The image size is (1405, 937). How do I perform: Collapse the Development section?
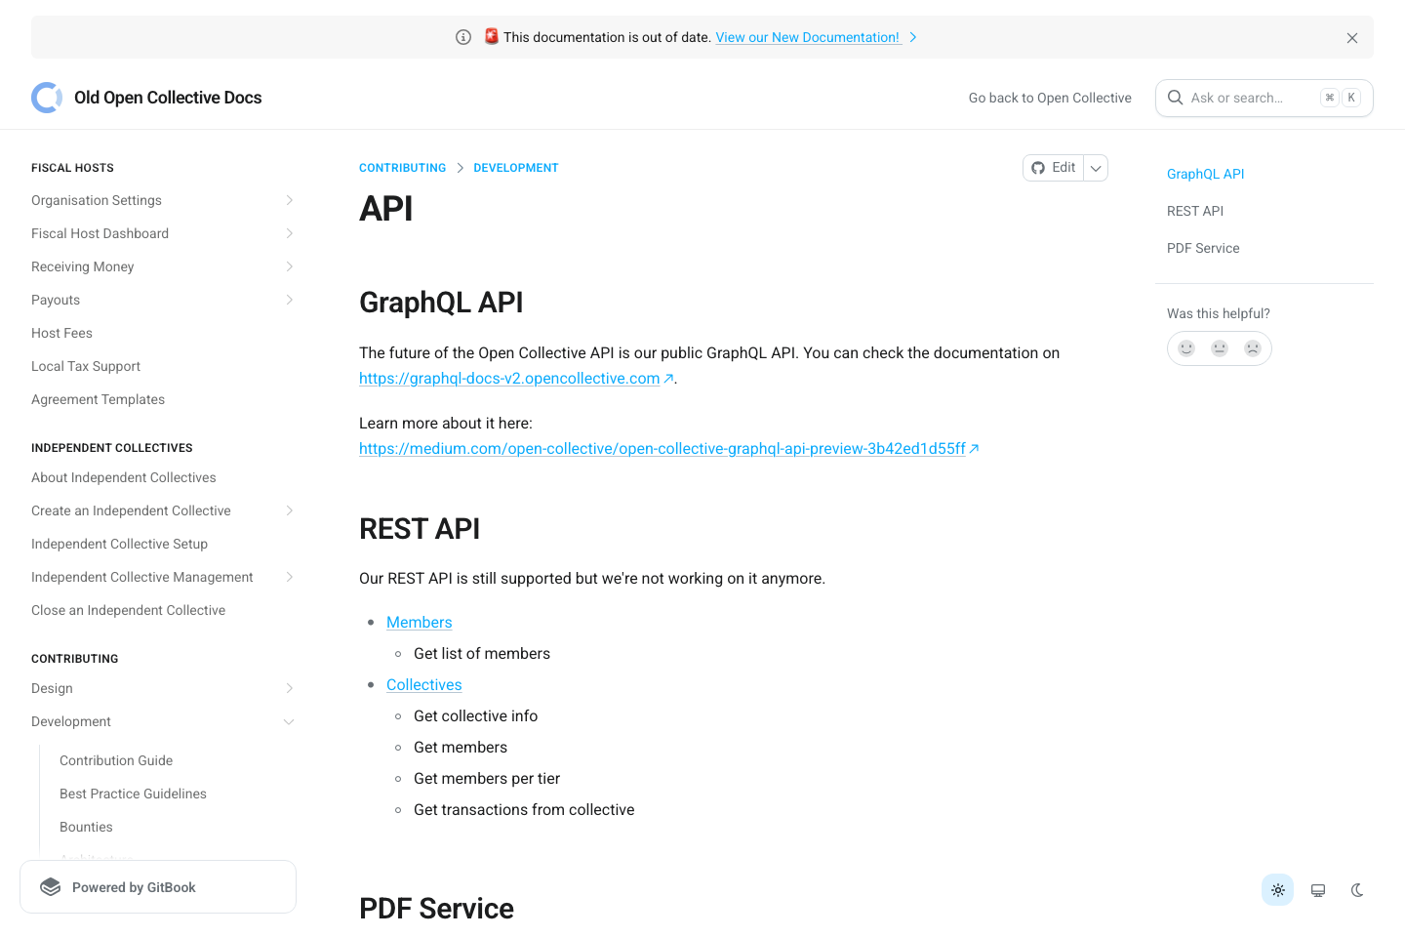289,721
